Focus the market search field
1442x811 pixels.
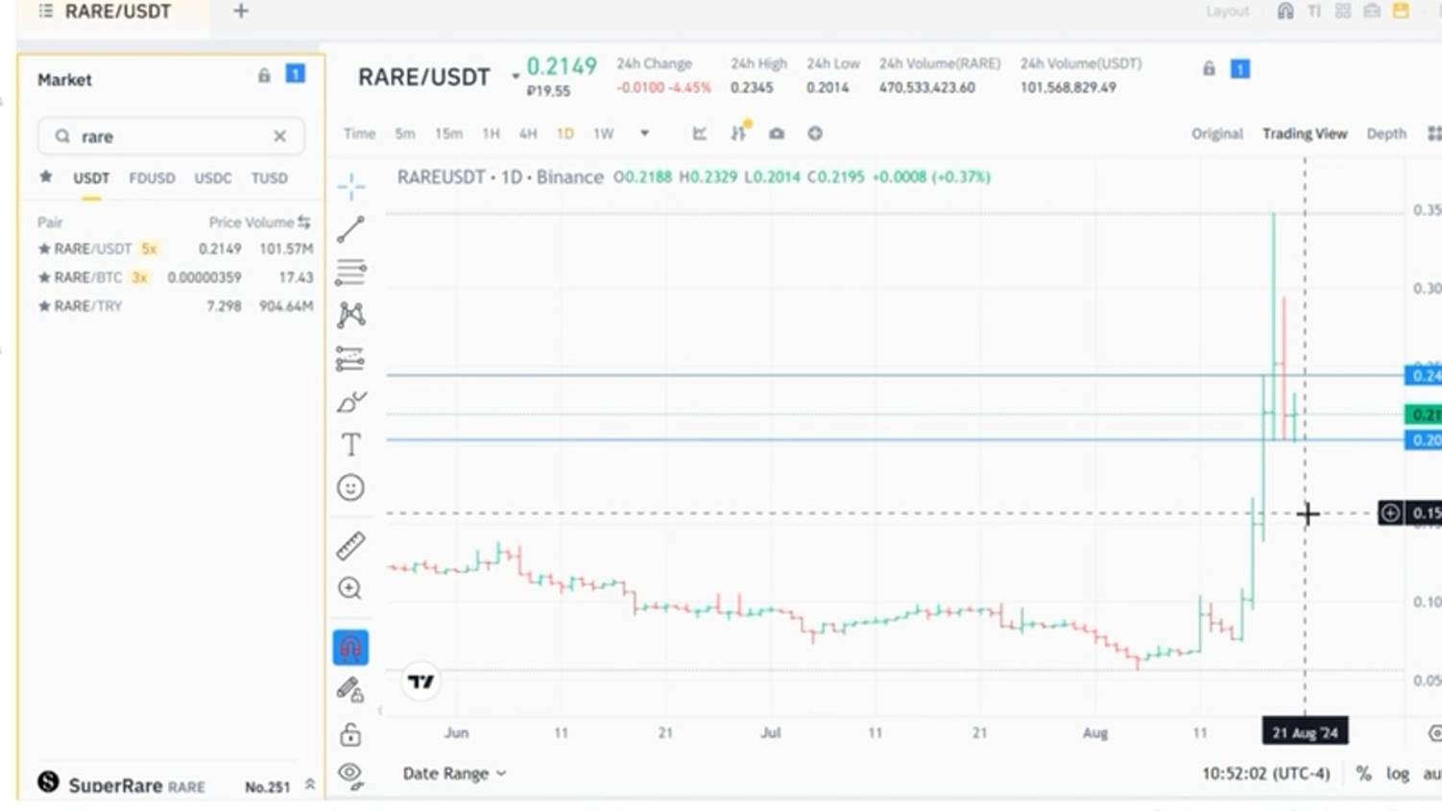(171, 136)
